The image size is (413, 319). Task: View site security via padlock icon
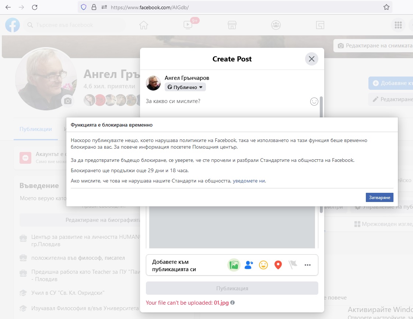click(x=94, y=7)
